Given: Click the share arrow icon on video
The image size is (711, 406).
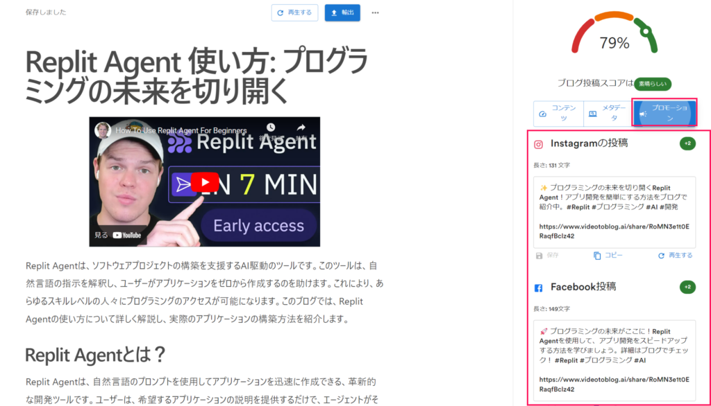Looking at the screenshot, I should [301, 127].
